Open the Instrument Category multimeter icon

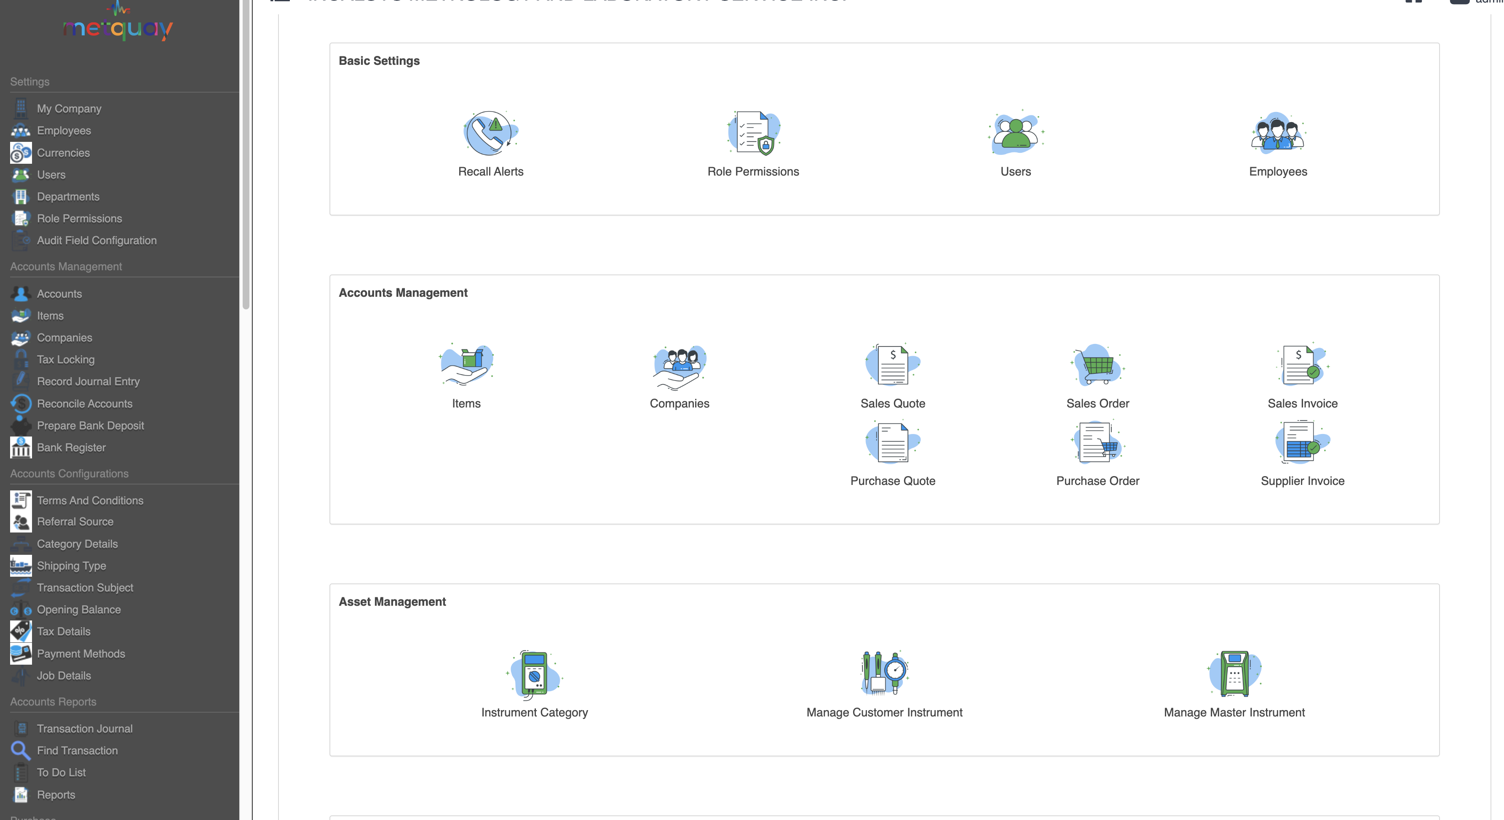(x=534, y=674)
